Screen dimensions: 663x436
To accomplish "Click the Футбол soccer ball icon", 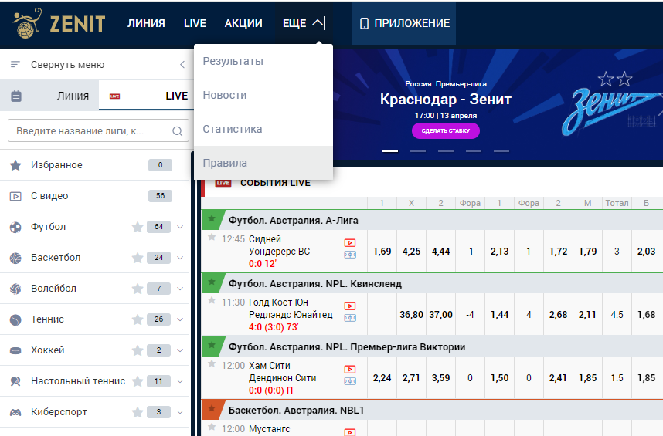I will pyautogui.click(x=15, y=227).
